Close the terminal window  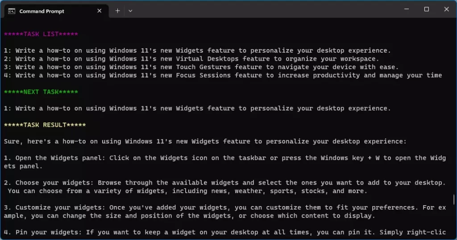tap(446, 9)
